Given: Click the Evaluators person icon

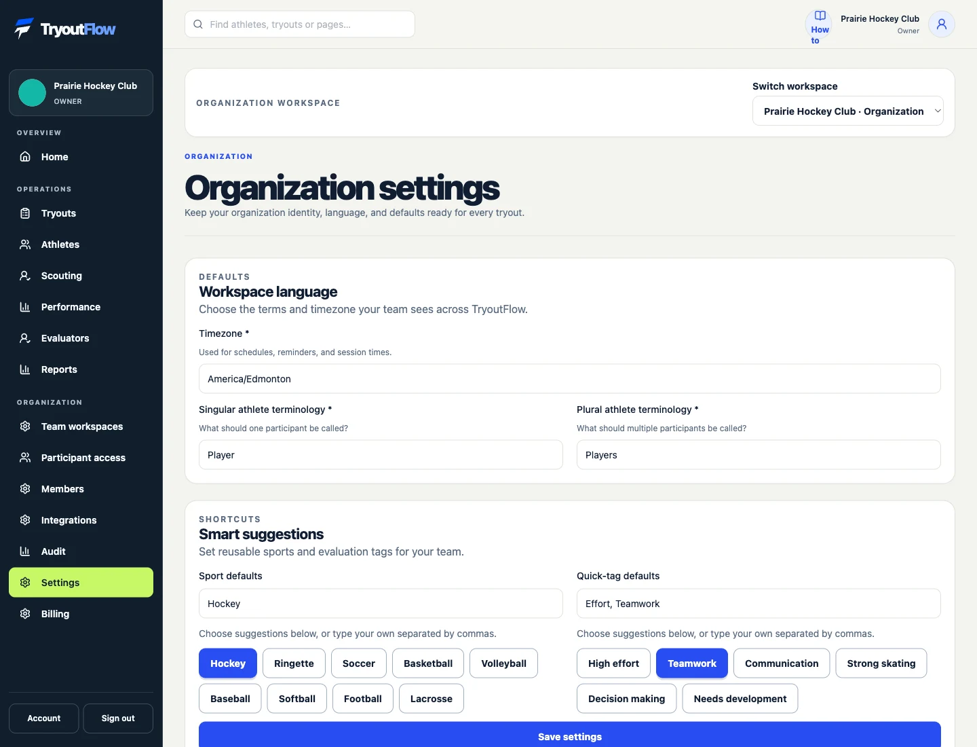Looking at the screenshot, I should pyautogui.click(x=25, y=338).
